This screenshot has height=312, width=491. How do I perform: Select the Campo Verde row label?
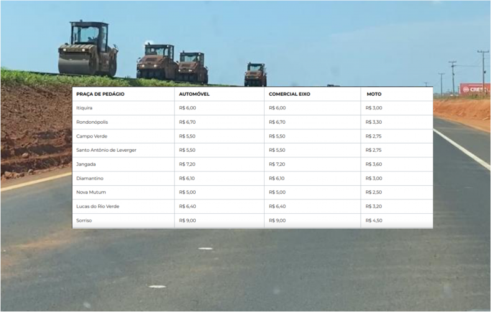tap(92, 136)
